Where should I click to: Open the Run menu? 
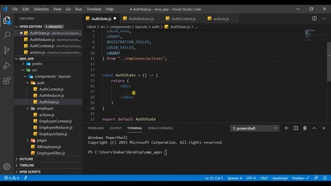79,9
